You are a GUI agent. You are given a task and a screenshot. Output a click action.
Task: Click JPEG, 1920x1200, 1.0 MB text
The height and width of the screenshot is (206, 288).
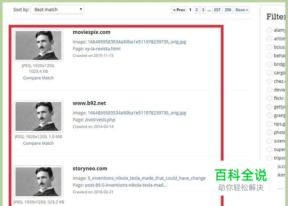pos(38,137)
